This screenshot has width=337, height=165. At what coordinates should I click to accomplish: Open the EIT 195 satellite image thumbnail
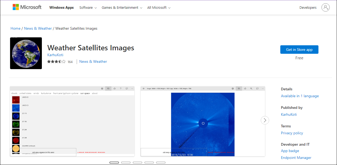[x=16, y=124]
